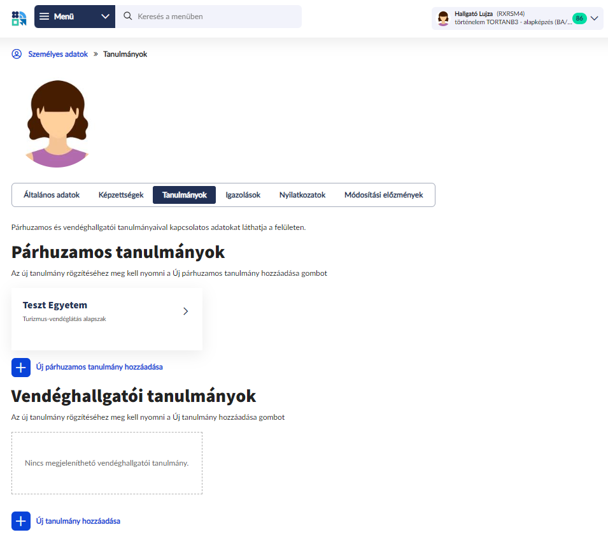Click the small user avatar in header
The width and height of the screenshot is (608, 537).
click(443, 18)
